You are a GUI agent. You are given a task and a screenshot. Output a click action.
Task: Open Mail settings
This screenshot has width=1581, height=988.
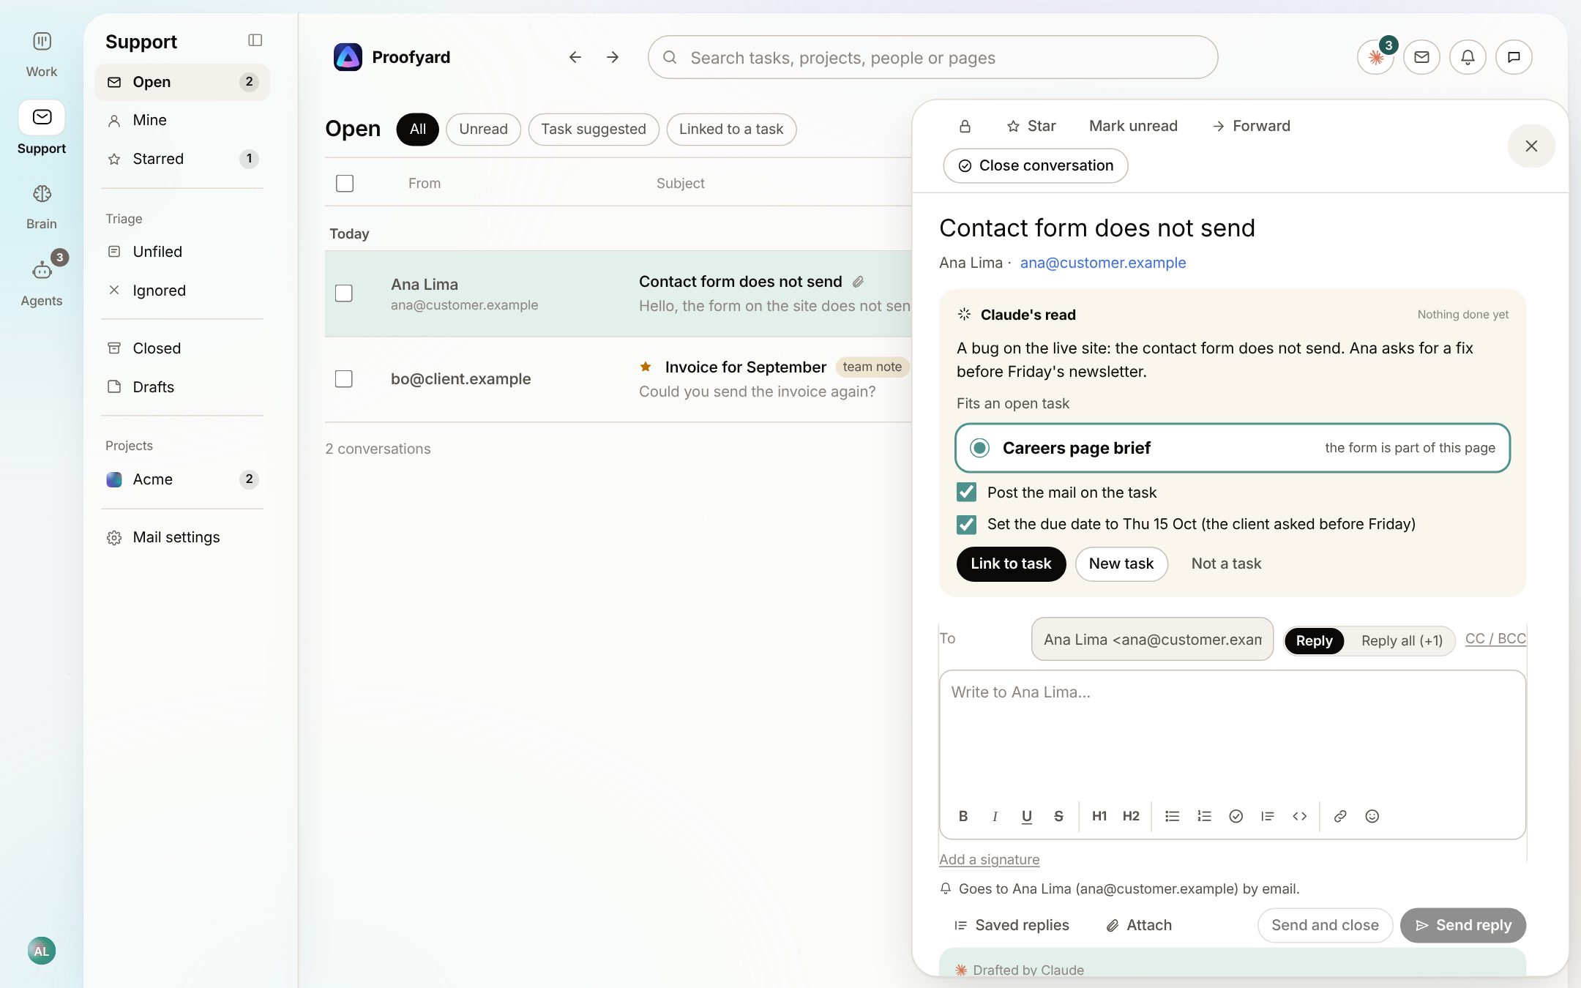pyautogui.click(x=182, y=537)
